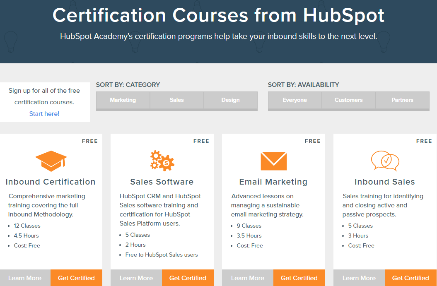This screenshot has width=437, height=286.
Task: Click Get Certified under Inbound Certification
Action: click(76, 278)
